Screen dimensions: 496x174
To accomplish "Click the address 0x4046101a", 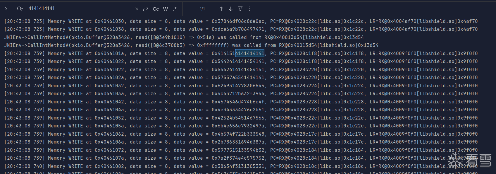I will click(x=109, y=53).
